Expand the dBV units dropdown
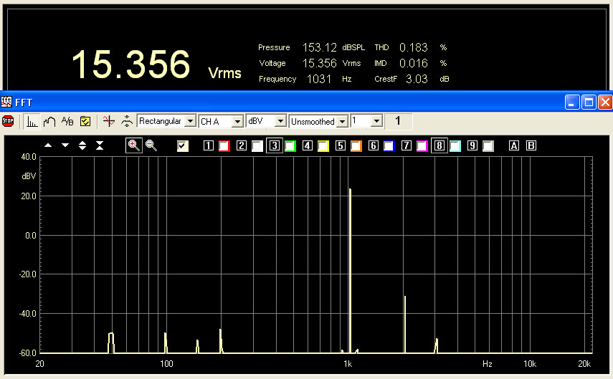The width and height of the screenshot is (613, 379). coord(281,122)
